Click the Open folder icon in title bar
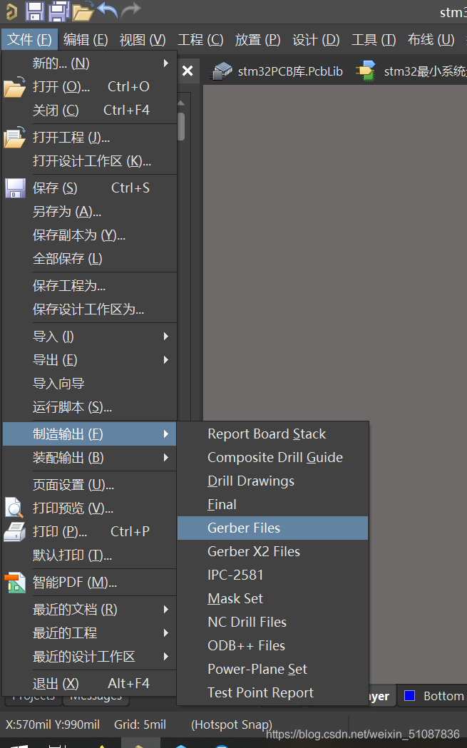Viewport: 467px width, 748px height. 83,11
